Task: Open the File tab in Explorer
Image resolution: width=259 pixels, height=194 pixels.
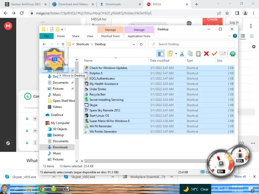Action: coord(47,36)
